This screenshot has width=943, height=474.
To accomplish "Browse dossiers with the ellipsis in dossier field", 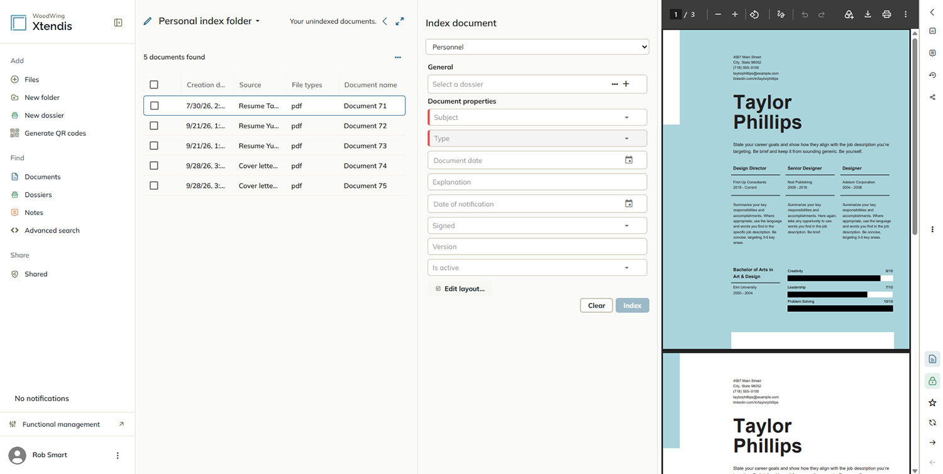I will tap(615, 84).
